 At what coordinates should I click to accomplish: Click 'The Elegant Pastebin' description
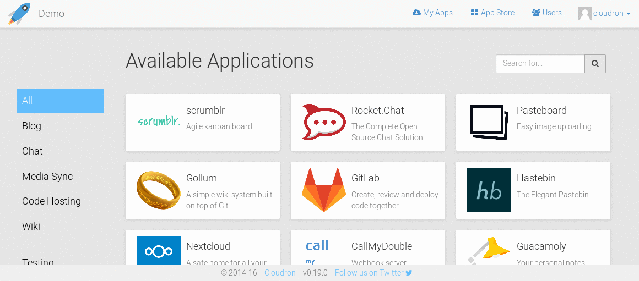(553, 194)
